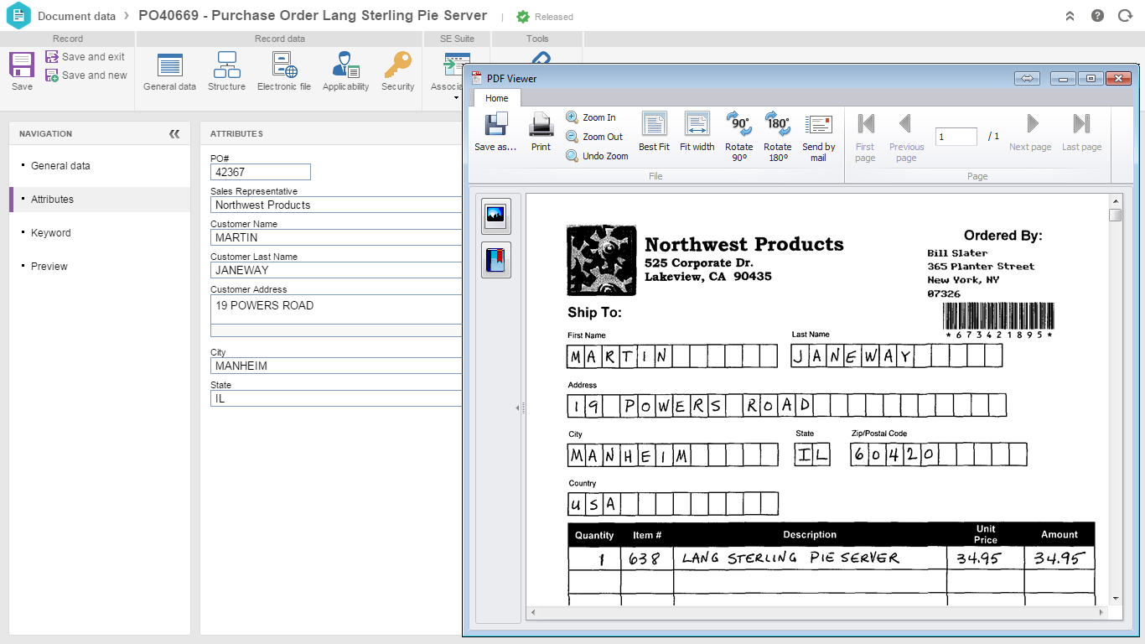This screenshot has height=644, width=1145.
Task: Click Save as in PDF Viewer
Action: 496,132
